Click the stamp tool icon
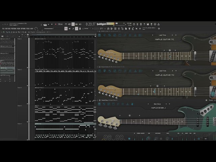This screenshot has width=216, height=162. point(80,29)
